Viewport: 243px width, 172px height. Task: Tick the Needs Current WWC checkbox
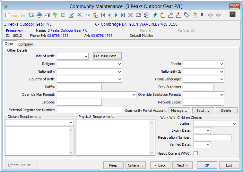click(195, 153)
